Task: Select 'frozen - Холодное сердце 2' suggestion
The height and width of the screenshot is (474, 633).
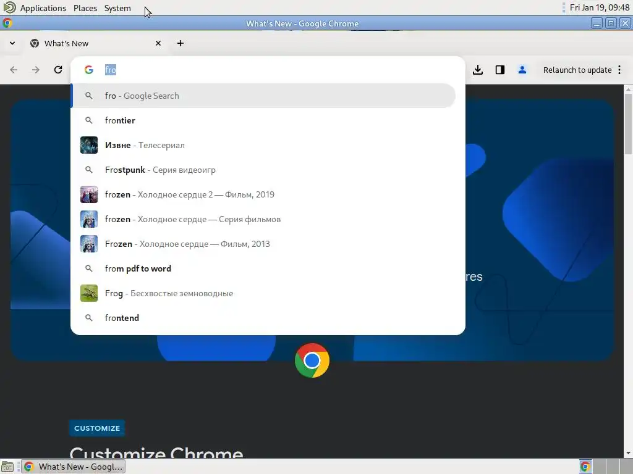Action: [x=263, y=194]
